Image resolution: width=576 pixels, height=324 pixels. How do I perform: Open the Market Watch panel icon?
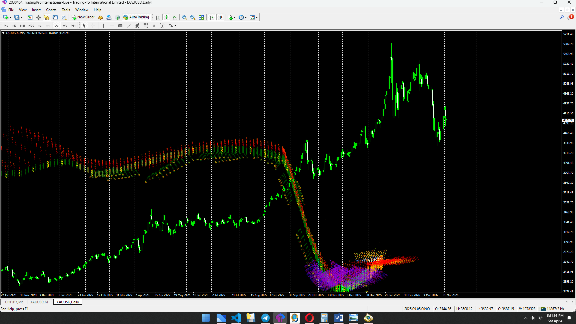pos(30,17)
